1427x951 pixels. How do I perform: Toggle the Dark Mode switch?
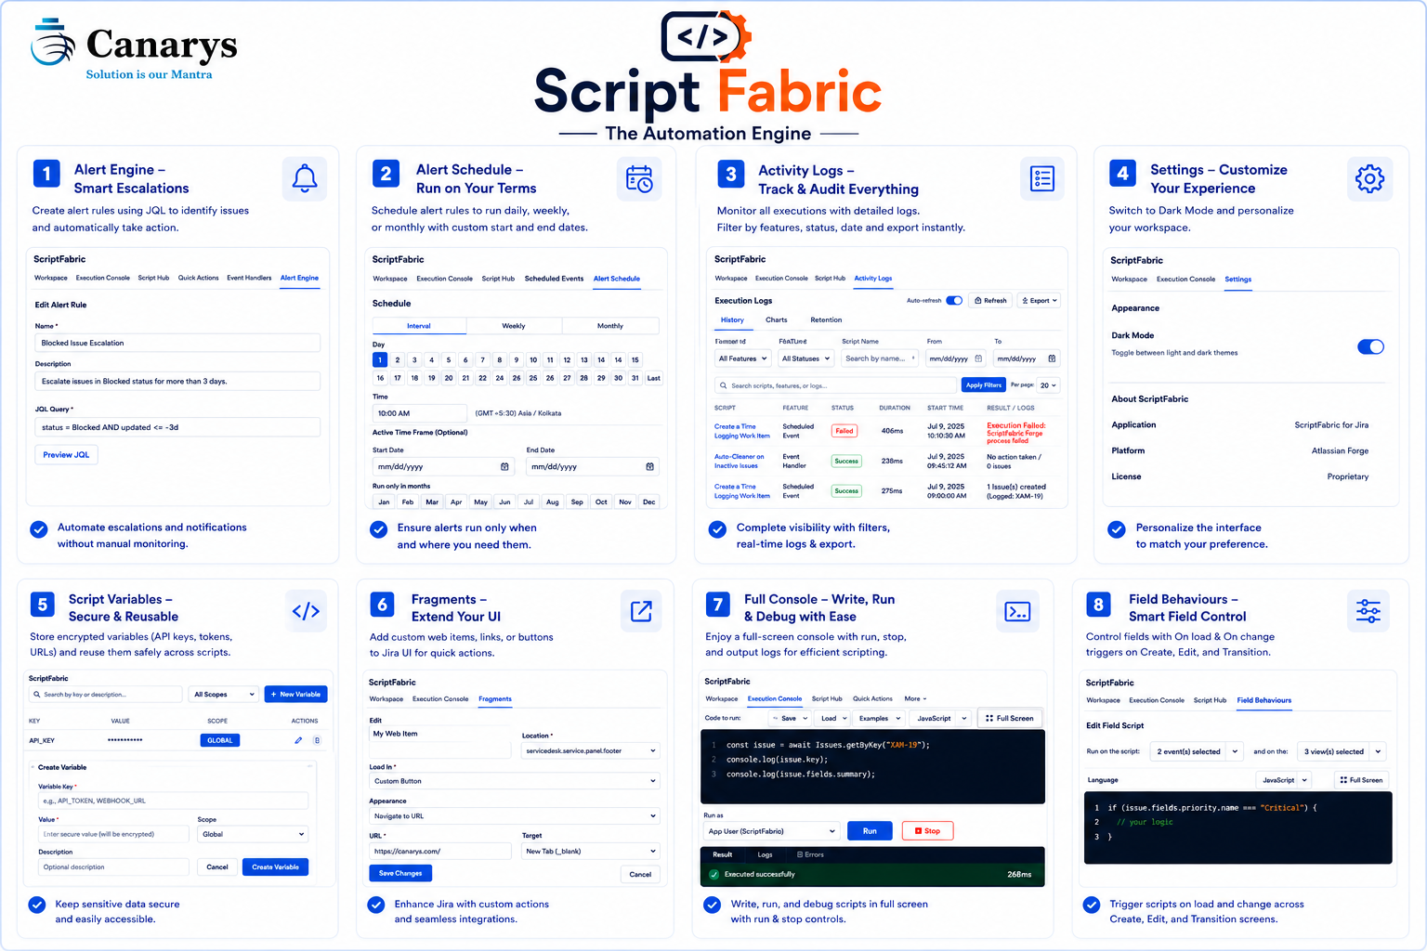[x=1370, y=346]
